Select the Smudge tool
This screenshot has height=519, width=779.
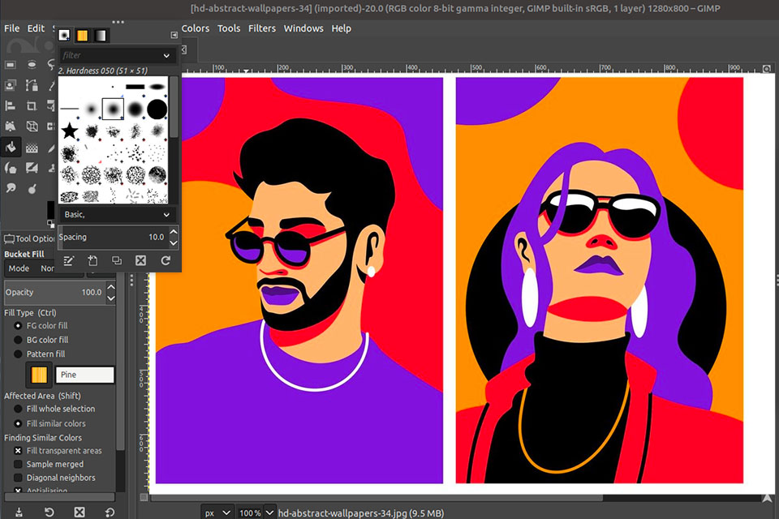click(x=11, y=188)
